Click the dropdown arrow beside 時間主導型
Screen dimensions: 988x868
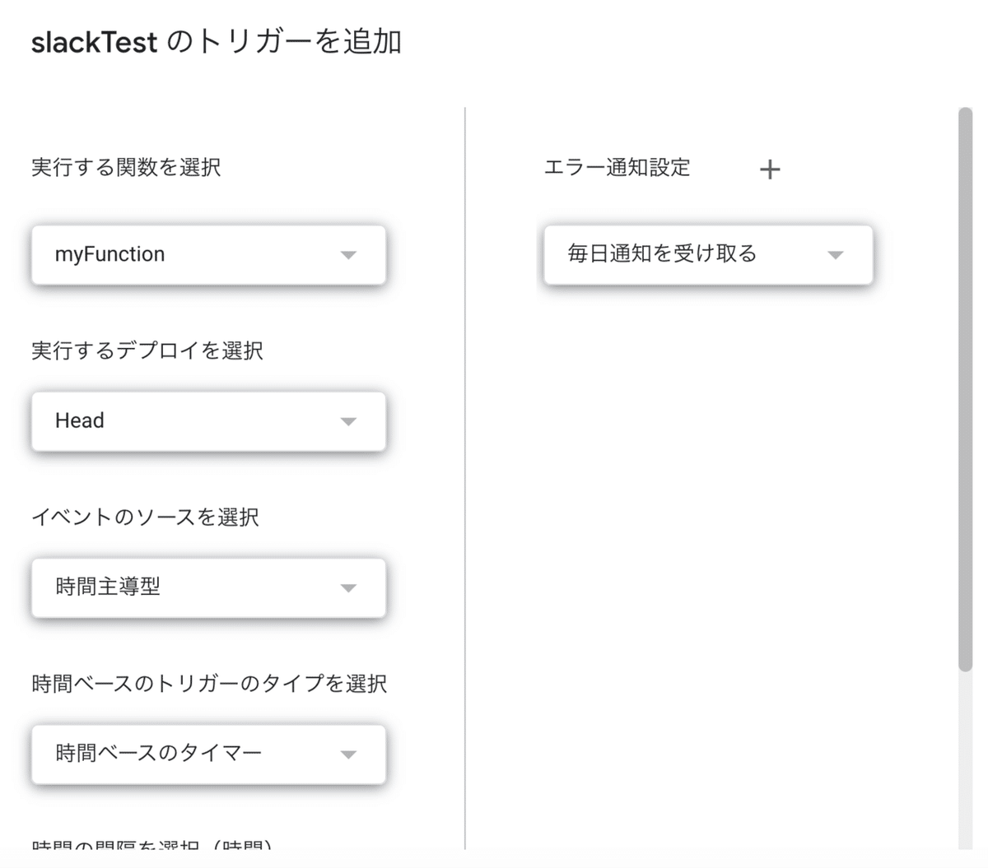pyautogui.click(x=349, y=587)
